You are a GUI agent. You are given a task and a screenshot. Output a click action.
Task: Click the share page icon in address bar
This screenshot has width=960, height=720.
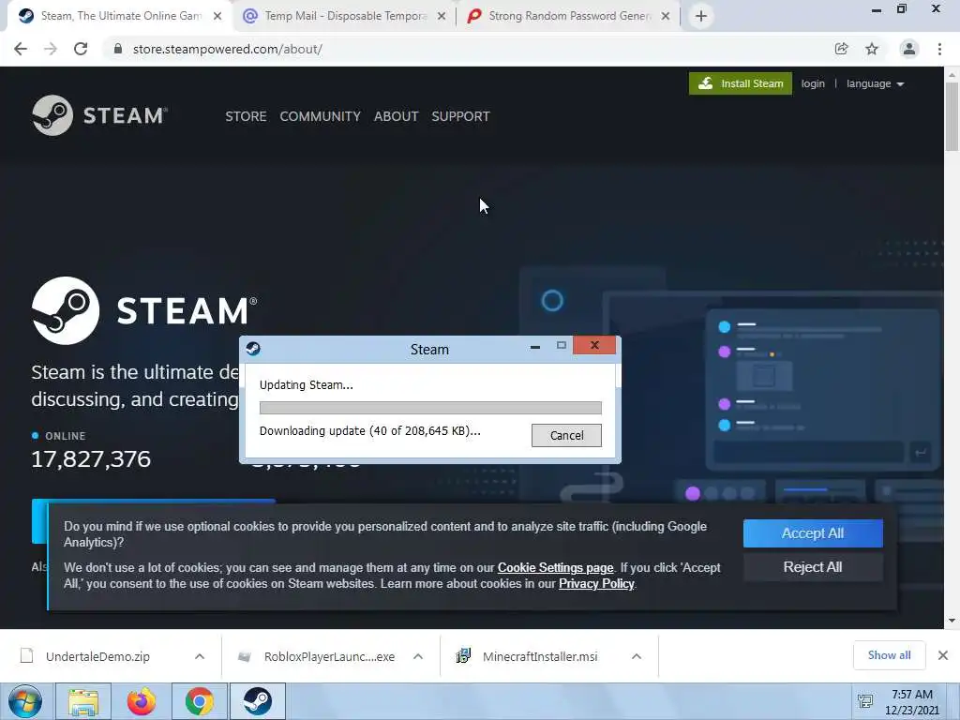pyautogui.click(x=841, y=49)
